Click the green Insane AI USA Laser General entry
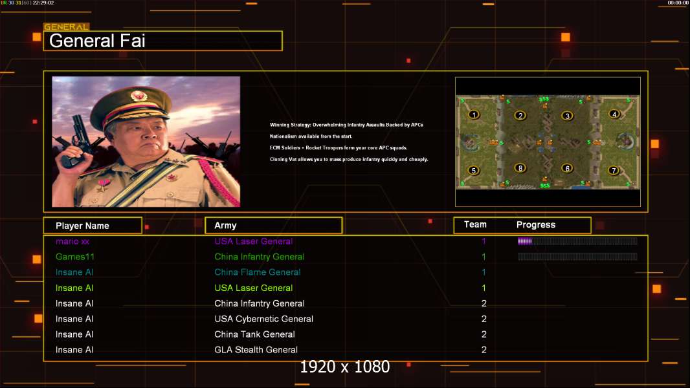Screen dimensions: 690x388 tap(254, 288)
